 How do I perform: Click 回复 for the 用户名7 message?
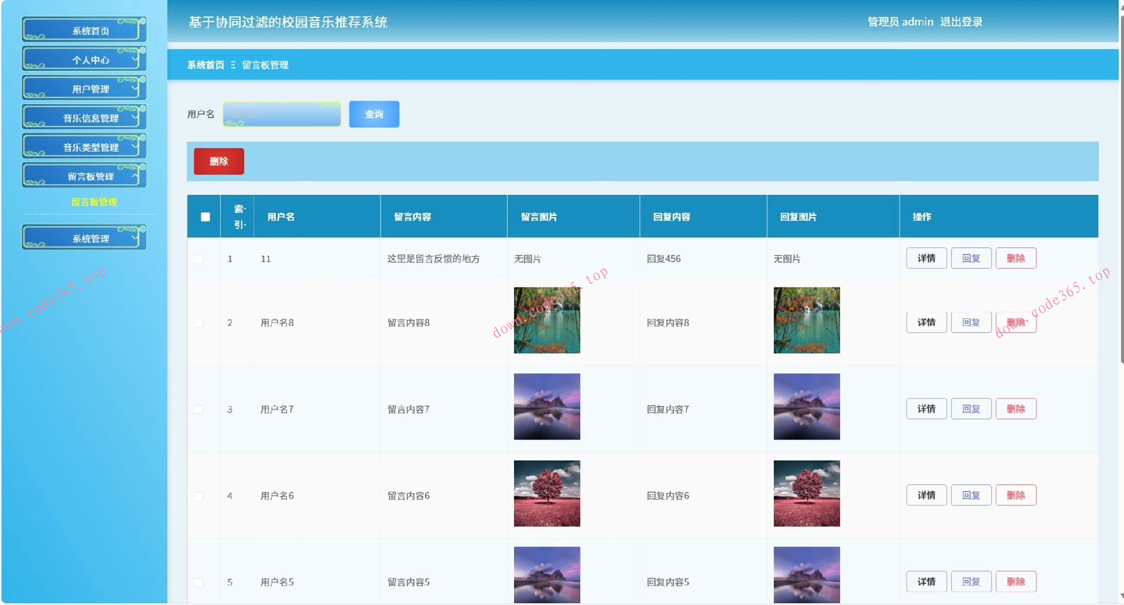point(971,409)
